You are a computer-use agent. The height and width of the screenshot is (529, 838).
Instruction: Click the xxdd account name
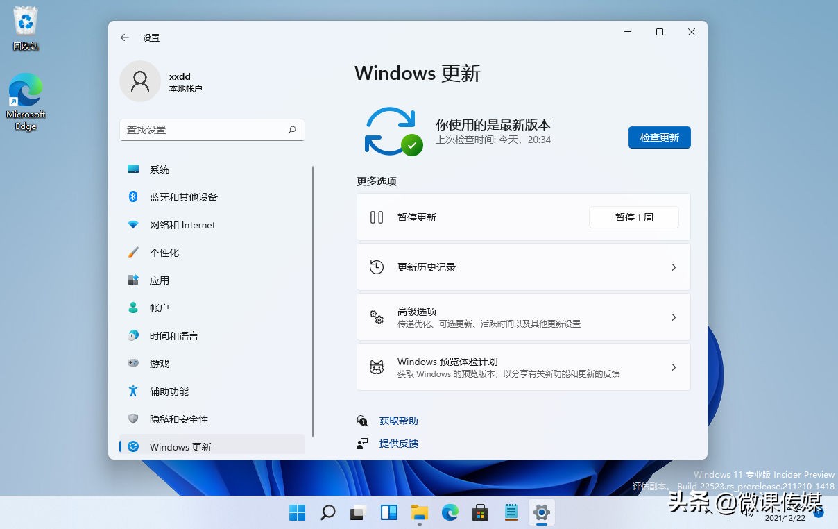click(180, 76)
